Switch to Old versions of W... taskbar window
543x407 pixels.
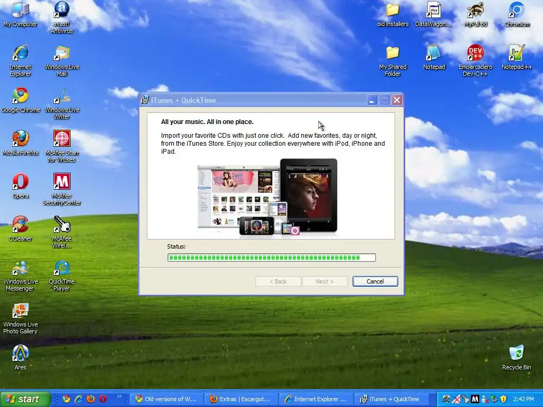(x=166, y=399)
